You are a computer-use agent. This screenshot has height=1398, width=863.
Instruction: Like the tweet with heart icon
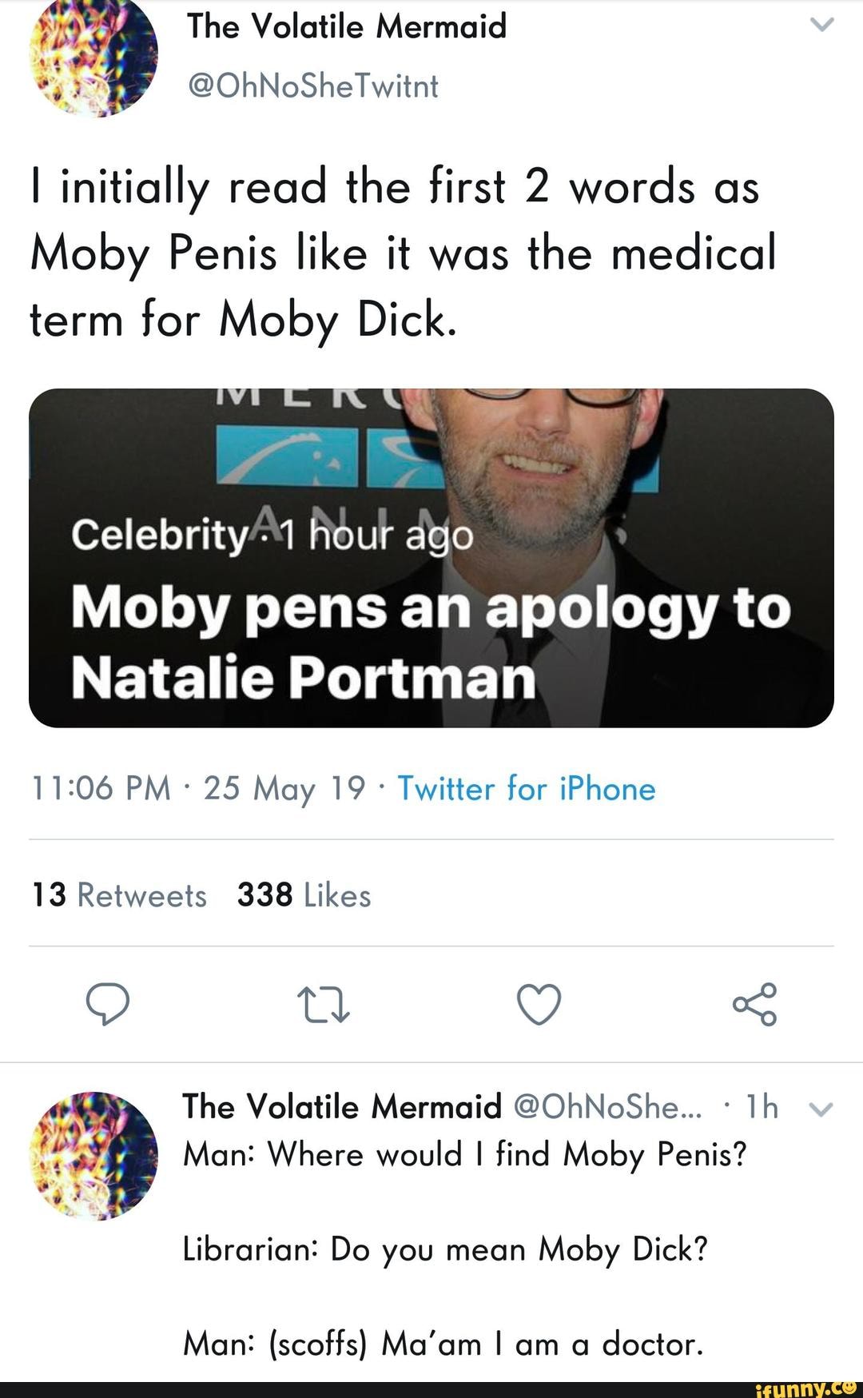tap(539, 1005)
